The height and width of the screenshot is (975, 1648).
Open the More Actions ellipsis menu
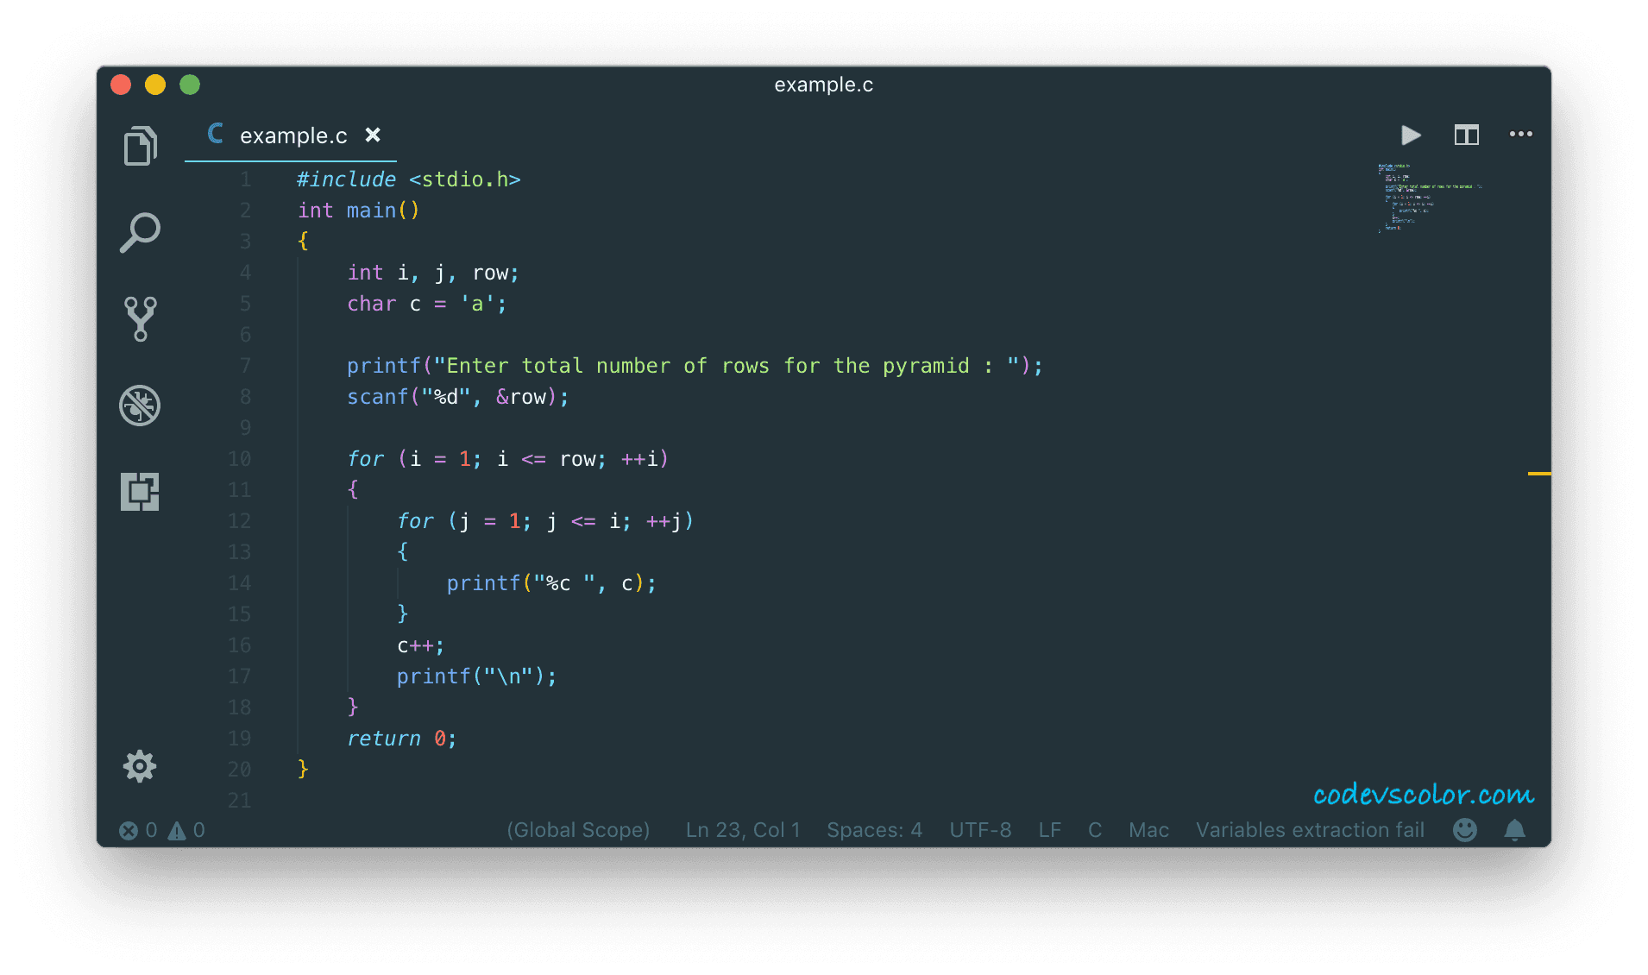[1520, 135]
